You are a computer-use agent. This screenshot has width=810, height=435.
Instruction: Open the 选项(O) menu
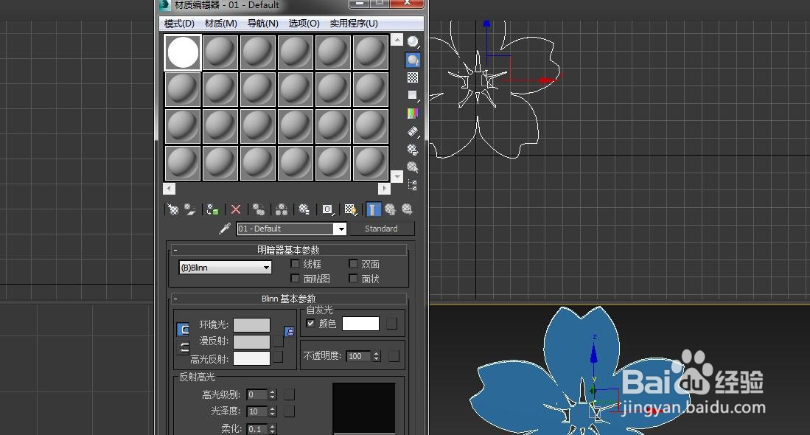pos(303,23)
